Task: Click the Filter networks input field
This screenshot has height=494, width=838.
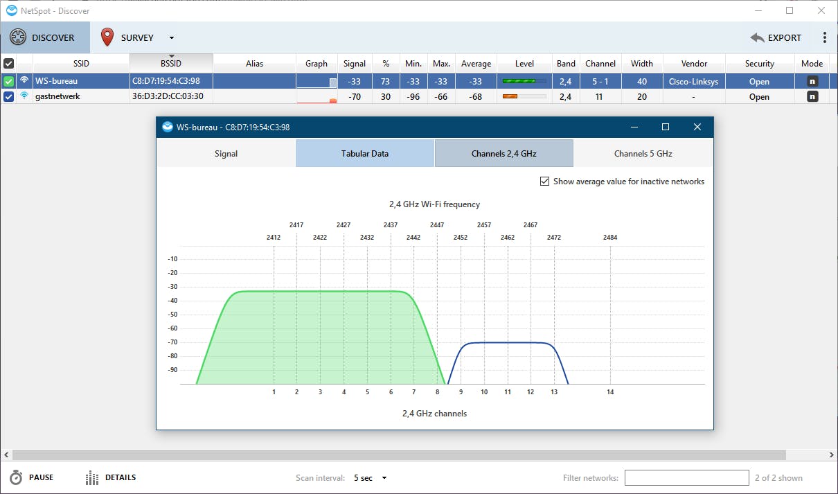Action: (686, 477)
